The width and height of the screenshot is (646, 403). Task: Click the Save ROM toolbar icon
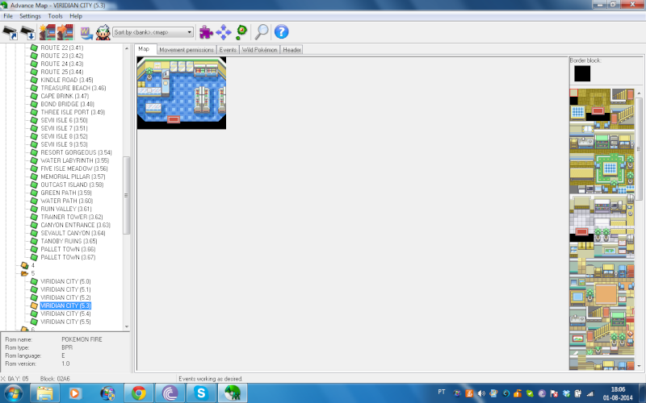(x=27, y=32)
